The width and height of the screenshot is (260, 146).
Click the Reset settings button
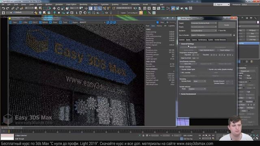(225, 50)
